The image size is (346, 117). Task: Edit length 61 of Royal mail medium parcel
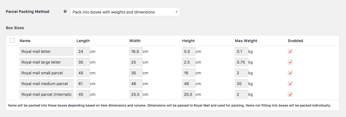83,84
